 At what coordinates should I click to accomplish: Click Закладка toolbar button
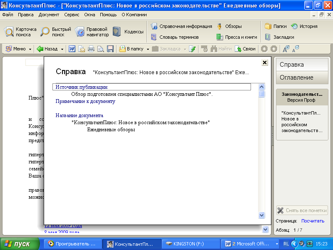coord(166,49)
